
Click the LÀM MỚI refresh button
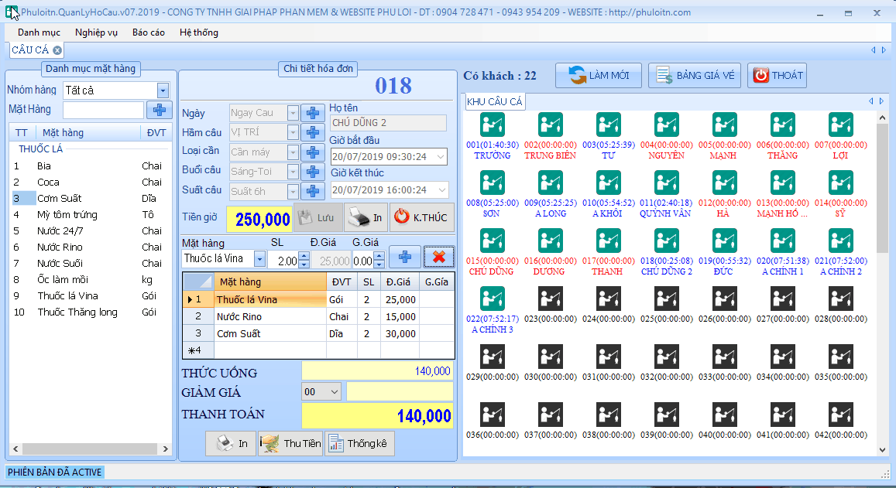tap(599, 75)
